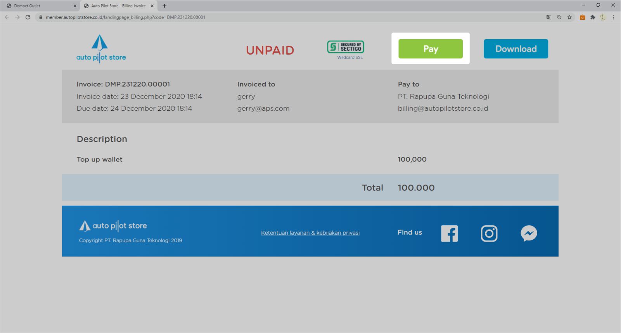The width and height of the screenshot is (621, 333).
Task: Click the green Pay button
Action: [430, 49]
